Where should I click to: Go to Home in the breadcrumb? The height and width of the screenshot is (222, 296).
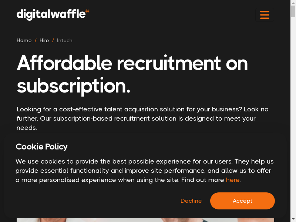point(24,40)
